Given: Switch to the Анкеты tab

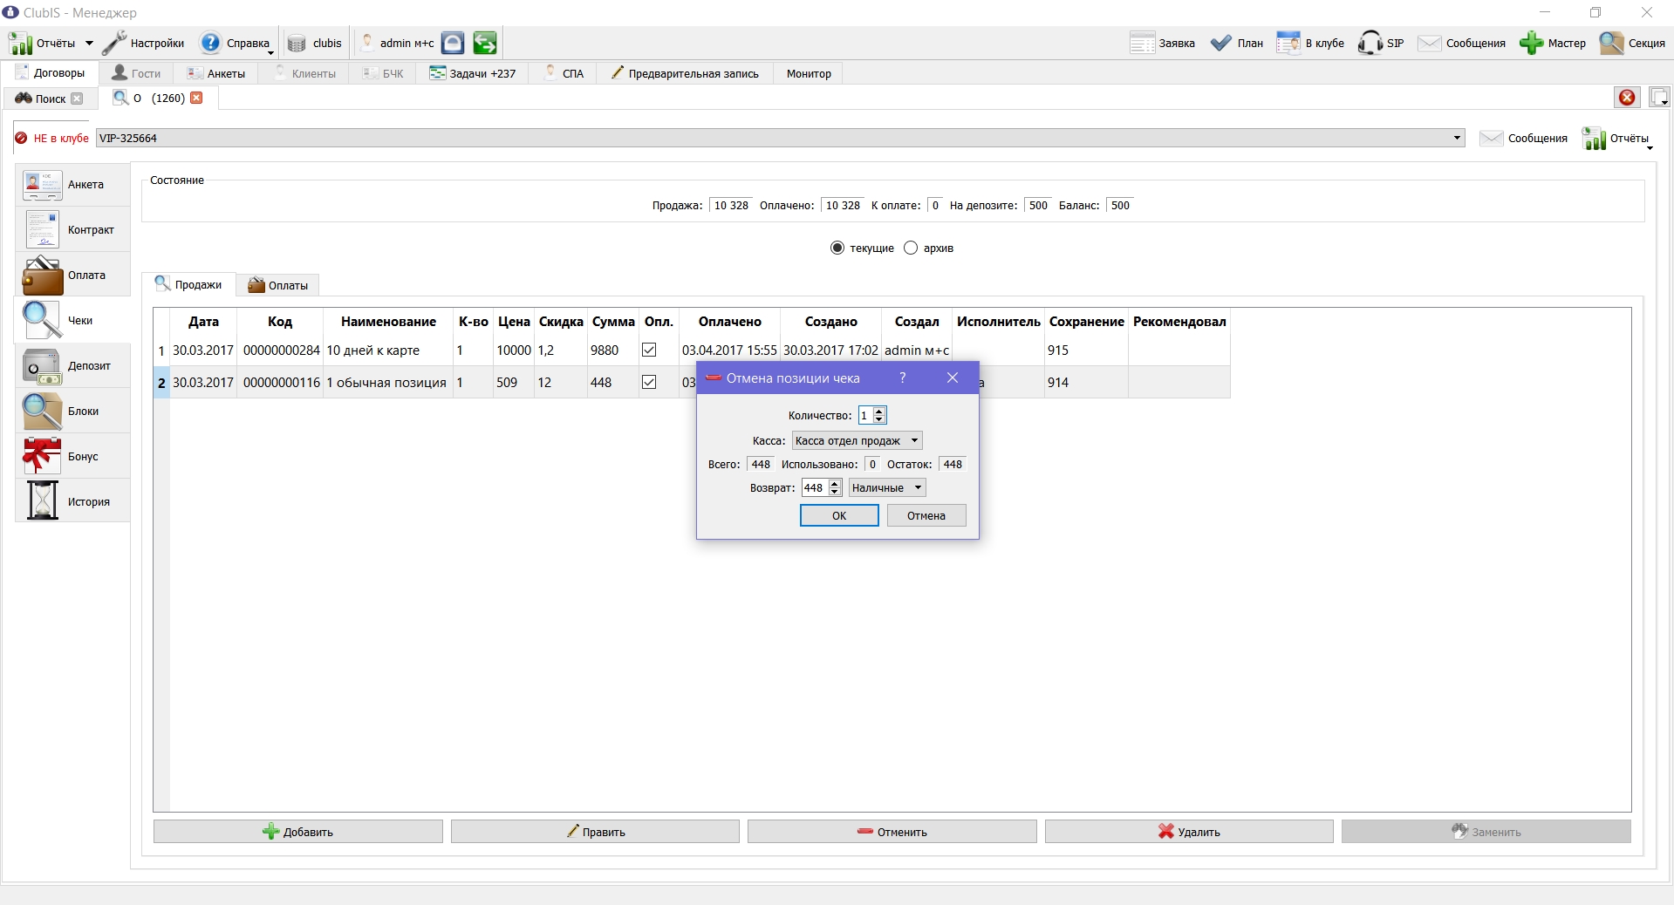Looking at the screenshot, I should 216,73.
